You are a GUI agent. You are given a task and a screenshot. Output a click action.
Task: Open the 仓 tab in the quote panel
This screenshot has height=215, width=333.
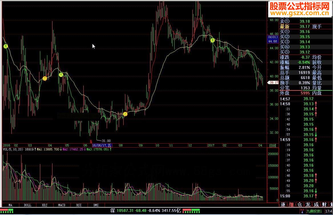tap(299, 205)
